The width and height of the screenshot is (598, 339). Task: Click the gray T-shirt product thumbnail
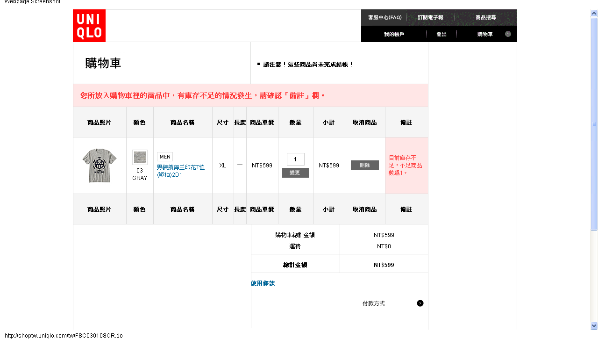click(x=100, y=165)
